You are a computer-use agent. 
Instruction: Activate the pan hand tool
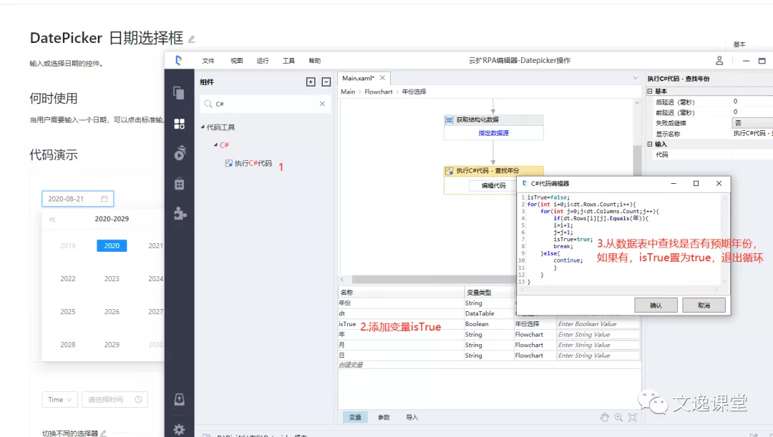coord(604,417)
